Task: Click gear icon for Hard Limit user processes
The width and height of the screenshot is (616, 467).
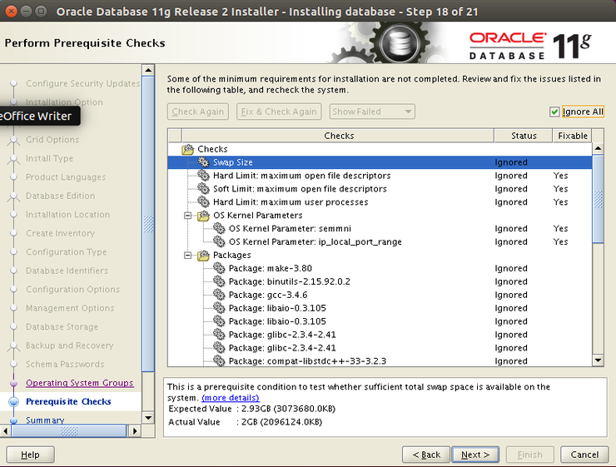Action: point(203,202)
